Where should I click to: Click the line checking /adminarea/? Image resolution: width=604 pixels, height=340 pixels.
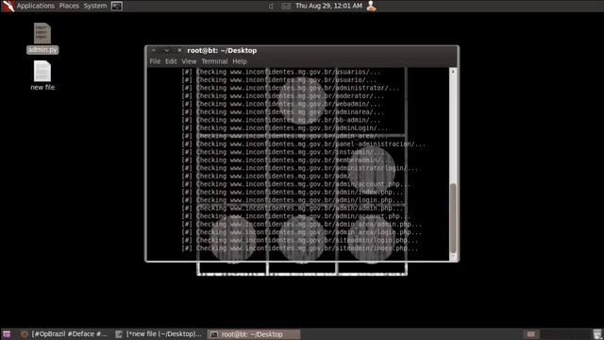pyautogui.click(x=283, y=112)
